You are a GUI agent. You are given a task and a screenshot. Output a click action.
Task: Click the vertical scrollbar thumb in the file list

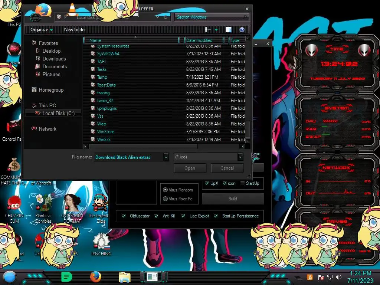coord(248,129)
